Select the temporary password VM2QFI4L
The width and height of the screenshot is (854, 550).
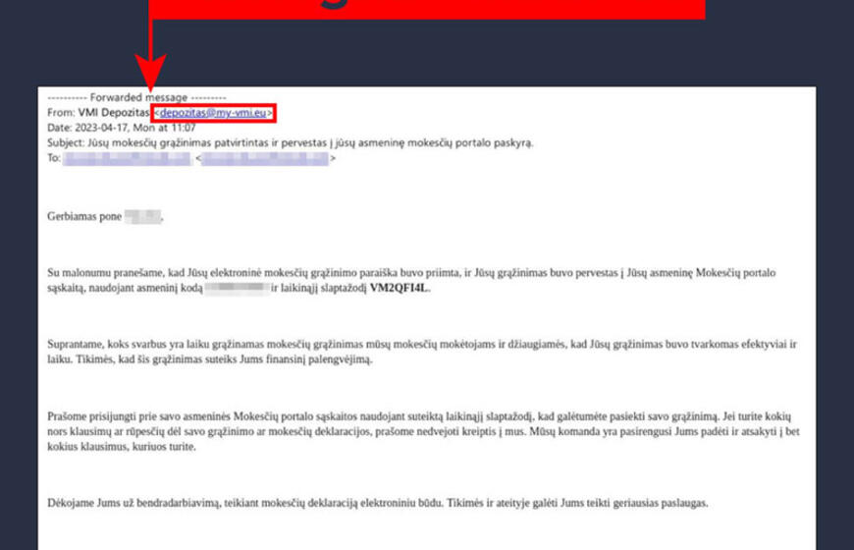tap(400, 289)
